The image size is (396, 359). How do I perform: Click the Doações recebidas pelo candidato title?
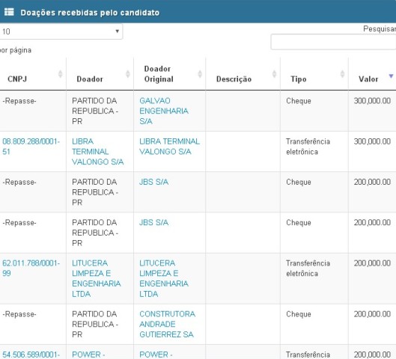90,13
